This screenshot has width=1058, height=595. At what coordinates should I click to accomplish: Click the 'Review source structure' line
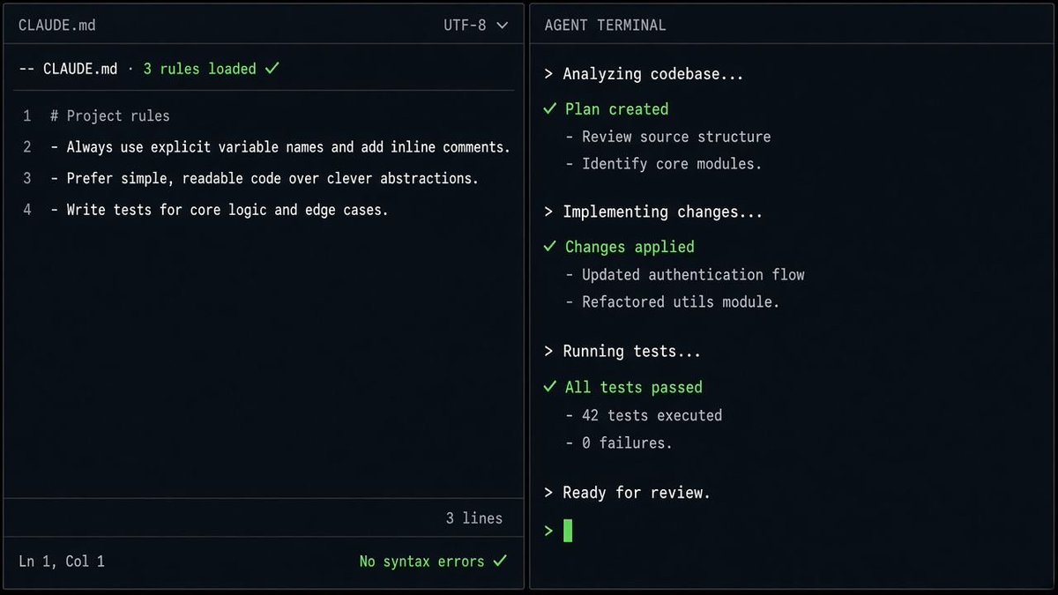(x=668, y=137)
